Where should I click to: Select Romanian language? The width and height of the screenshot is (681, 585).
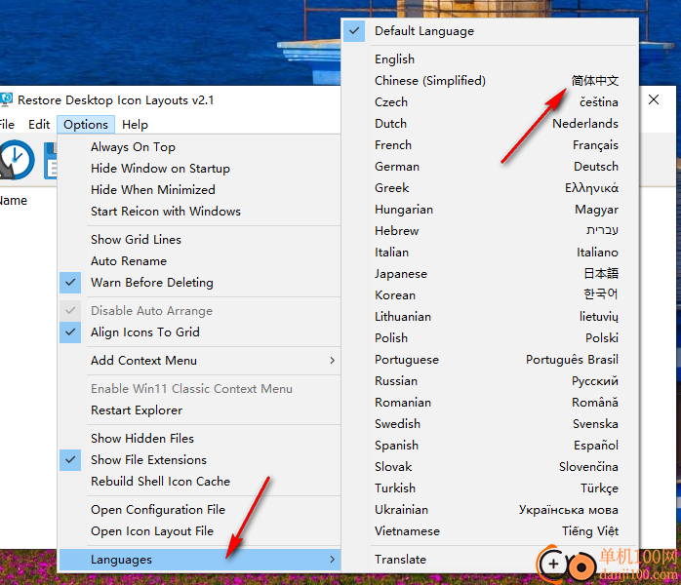point(490,403)
